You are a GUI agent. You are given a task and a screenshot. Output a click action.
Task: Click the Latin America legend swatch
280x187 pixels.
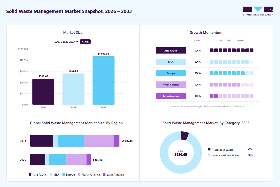click(x=104, y=175)
